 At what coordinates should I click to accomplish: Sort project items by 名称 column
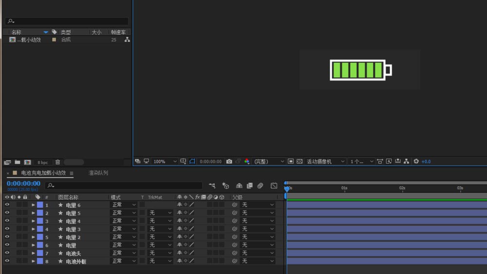tap(17, 32)
